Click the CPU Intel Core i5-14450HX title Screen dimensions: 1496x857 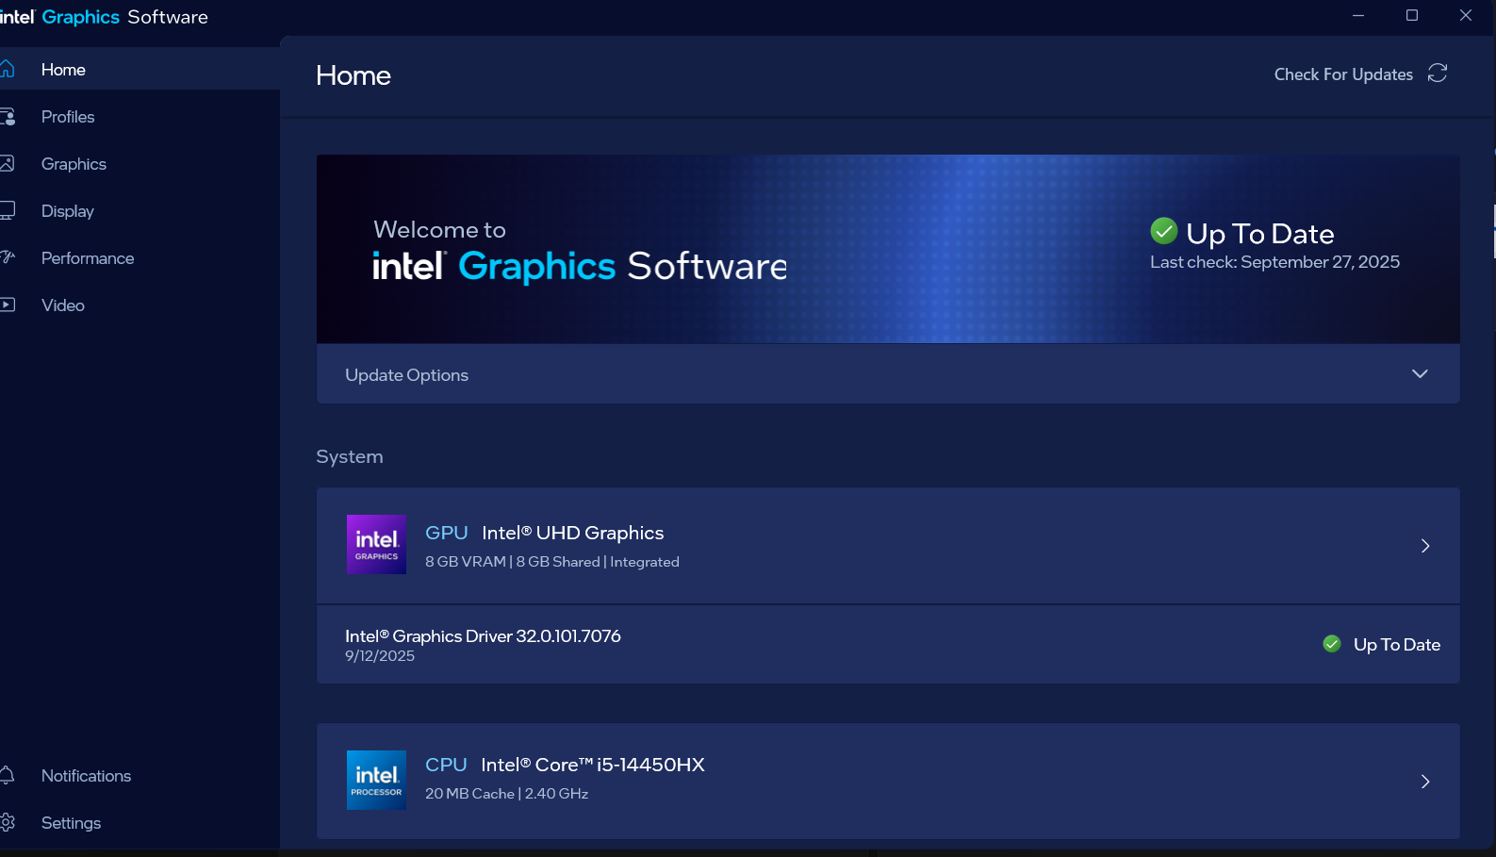(x=565, y=765)
